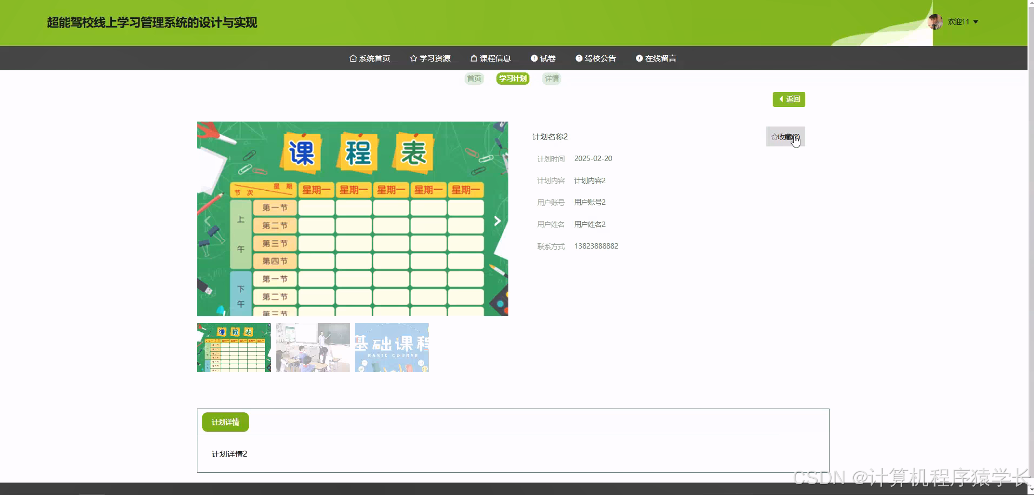Open 试卷 menu item
1034x495 pixels.
[543, 58]
